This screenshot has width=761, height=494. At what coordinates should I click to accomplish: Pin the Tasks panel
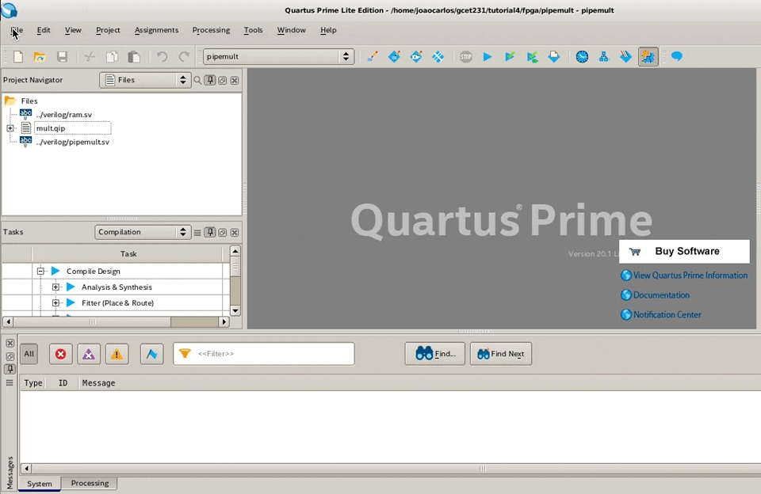209,233
